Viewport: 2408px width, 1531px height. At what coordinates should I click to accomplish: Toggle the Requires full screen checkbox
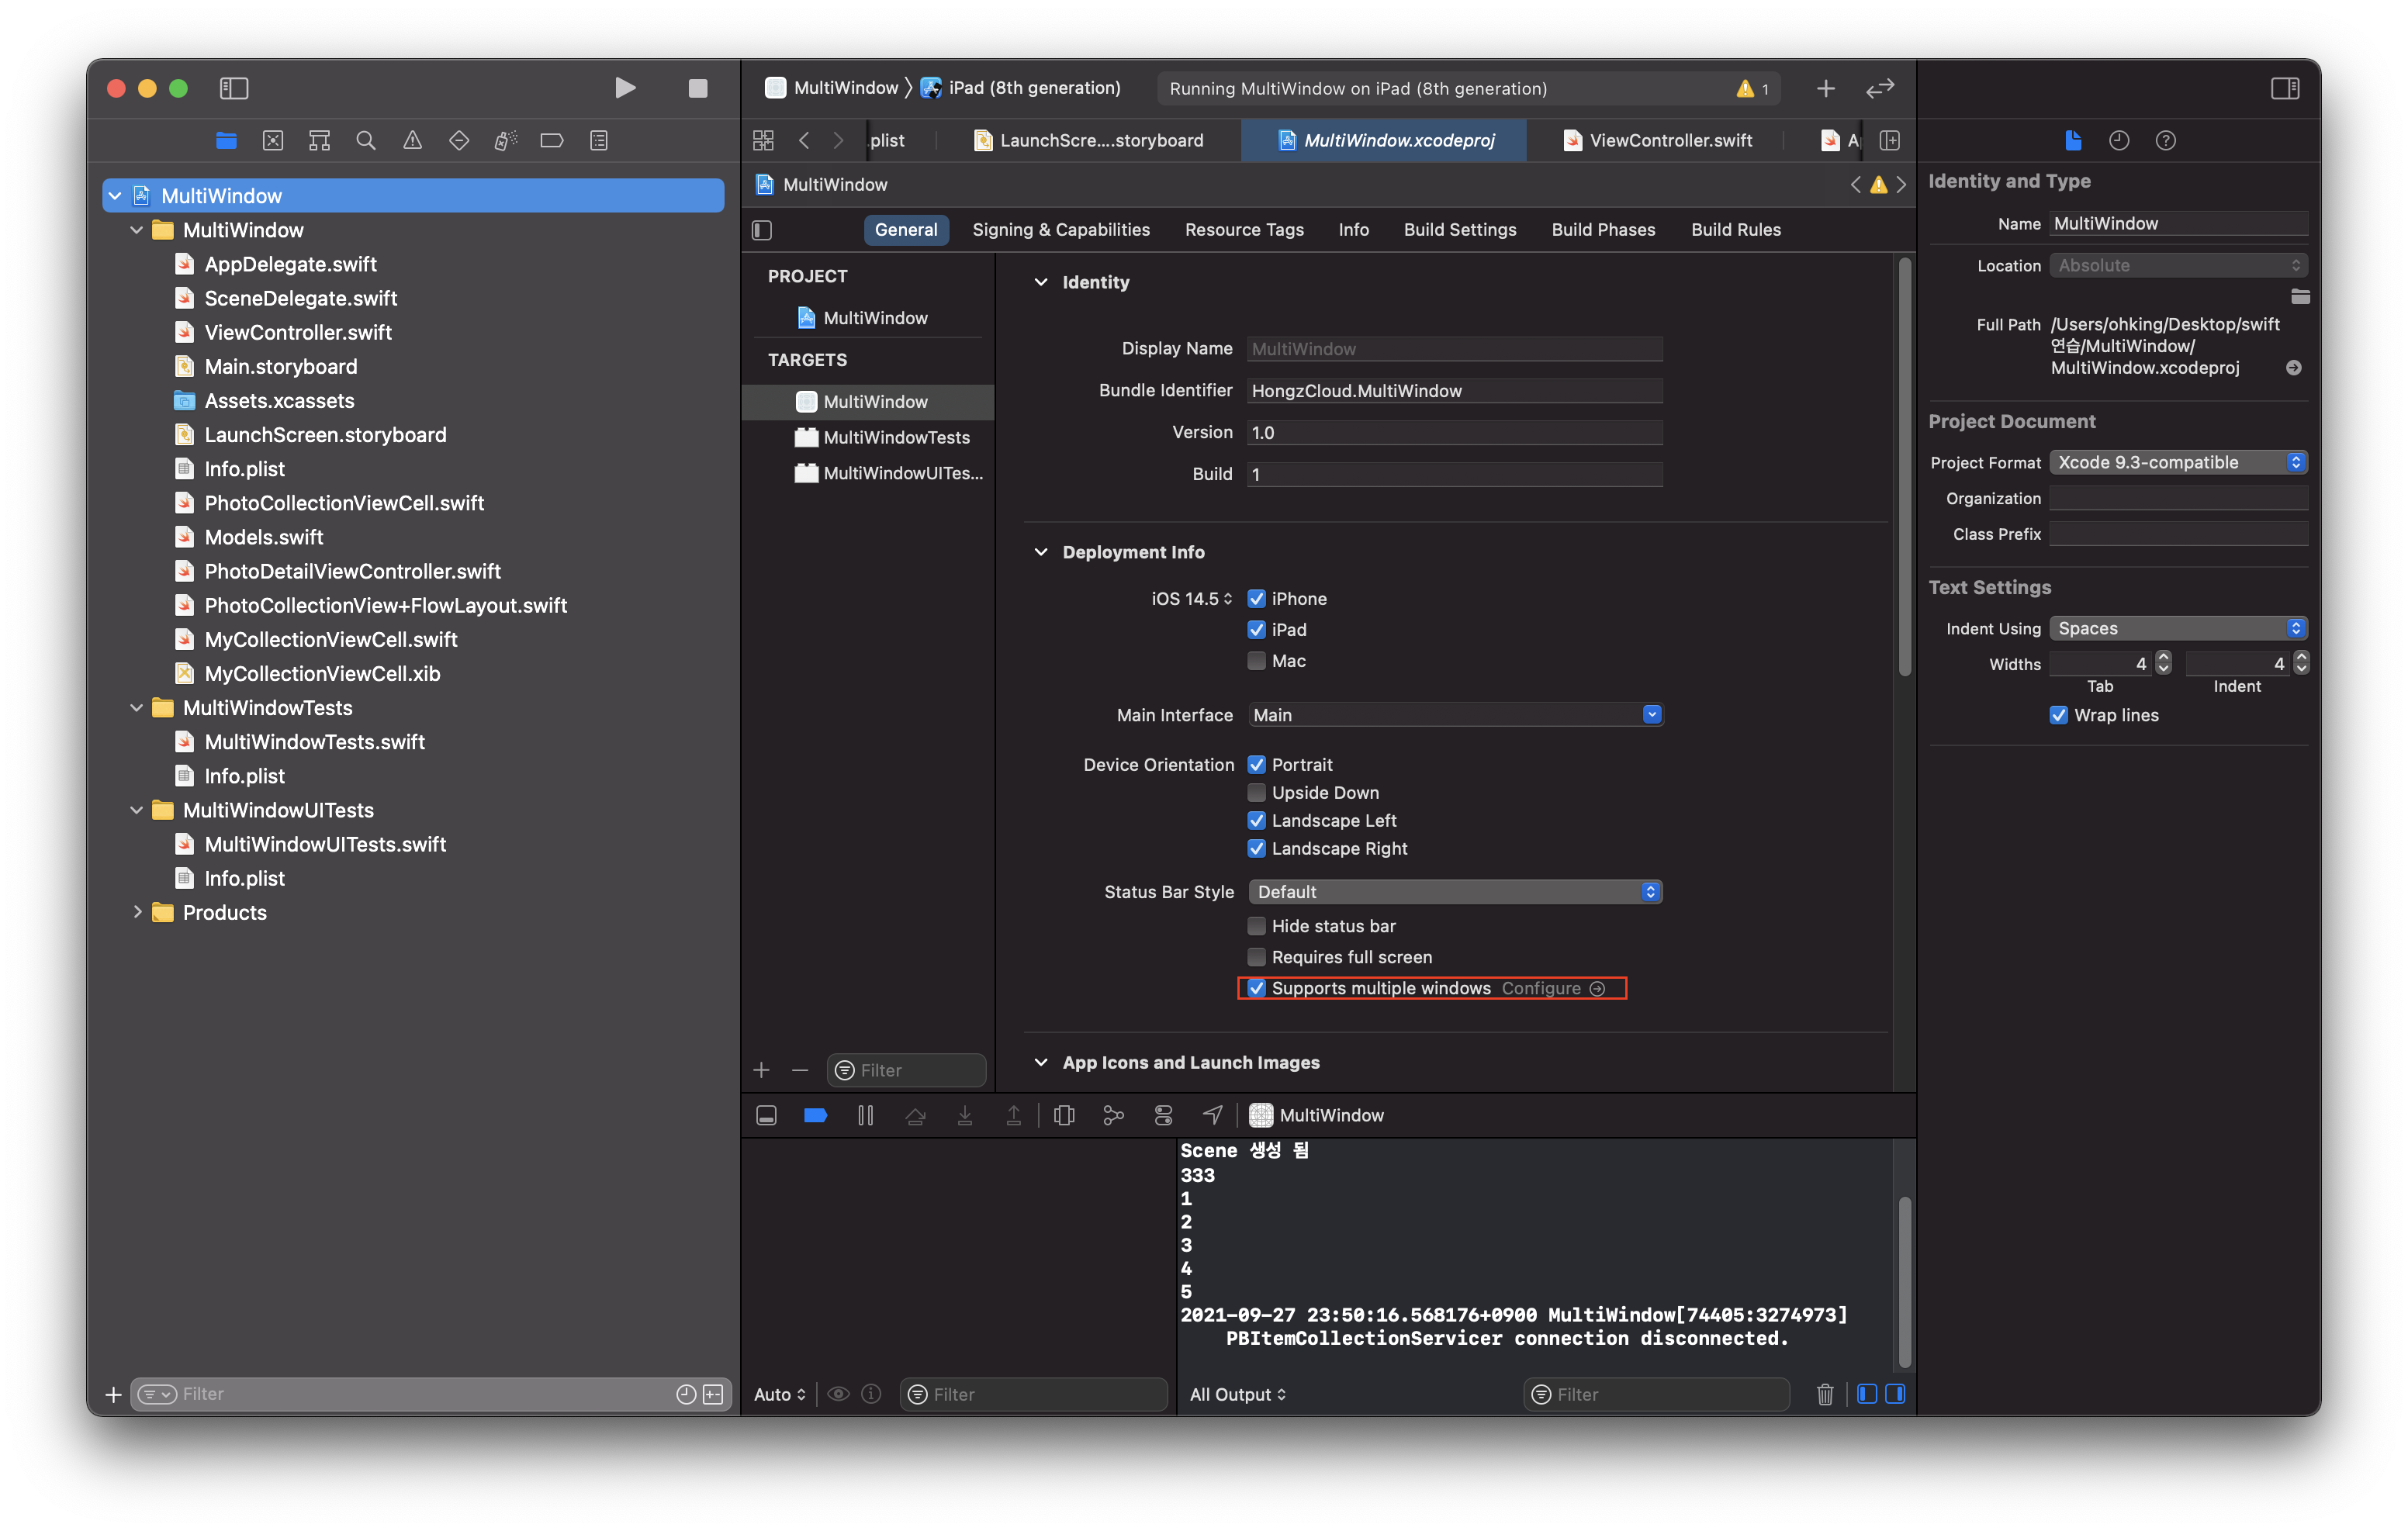click(1256, 957)
